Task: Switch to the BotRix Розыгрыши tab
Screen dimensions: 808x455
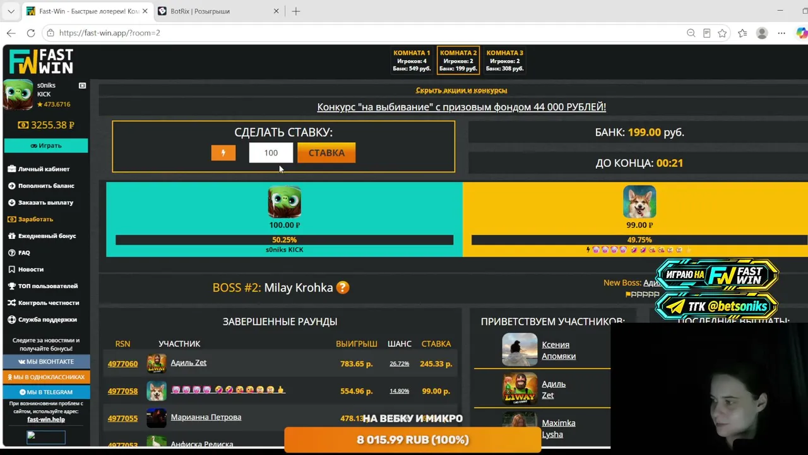Action: point(218,11)
